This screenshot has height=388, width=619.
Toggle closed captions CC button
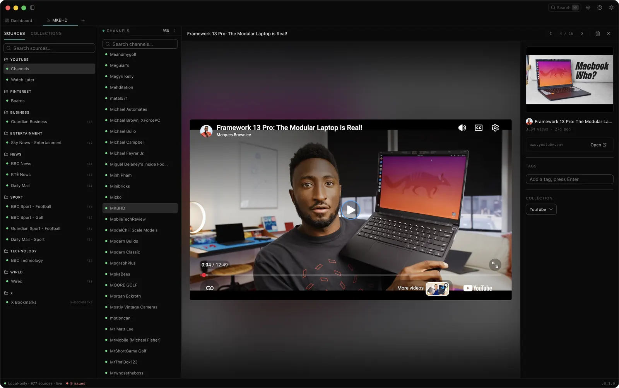[479, 128]
